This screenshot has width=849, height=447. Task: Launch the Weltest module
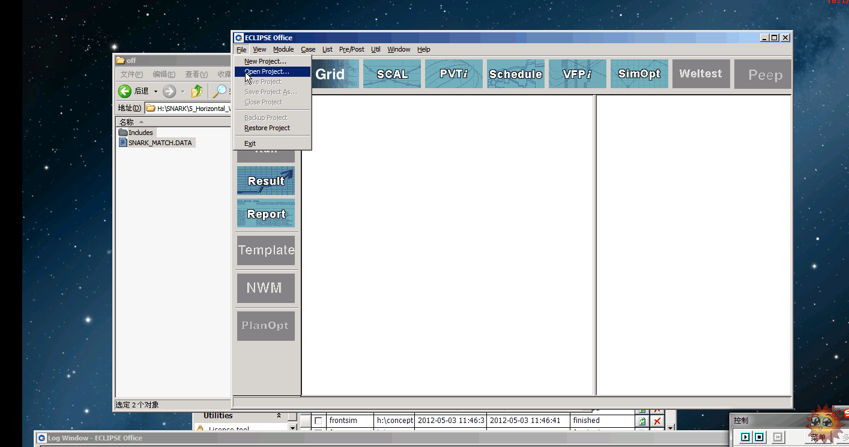701,74
